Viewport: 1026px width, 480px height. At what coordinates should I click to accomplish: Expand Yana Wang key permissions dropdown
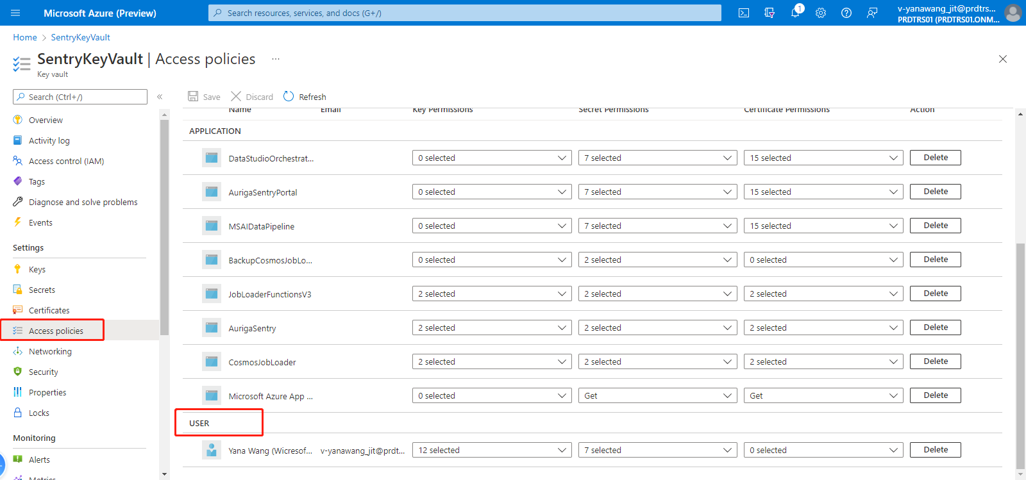pos(492,450)
